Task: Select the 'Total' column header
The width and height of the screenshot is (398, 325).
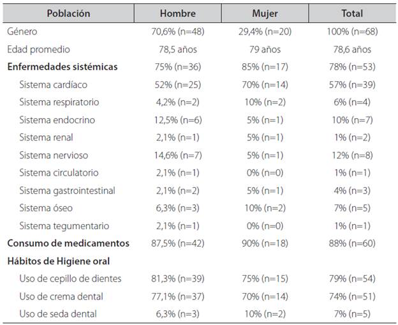Action: pos(352,13)
